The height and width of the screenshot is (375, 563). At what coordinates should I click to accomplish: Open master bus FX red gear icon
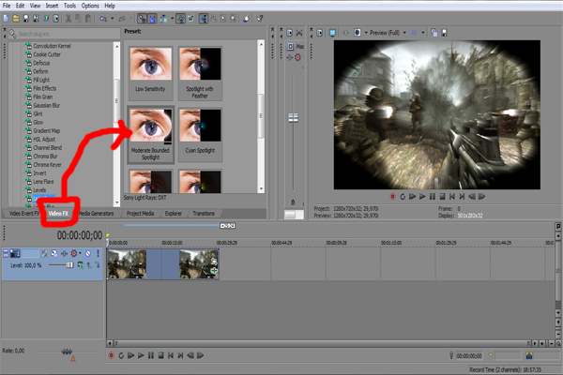tap(297, 57)
